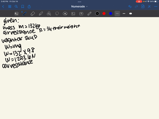Select the medium stroke width

coord(124,14)
